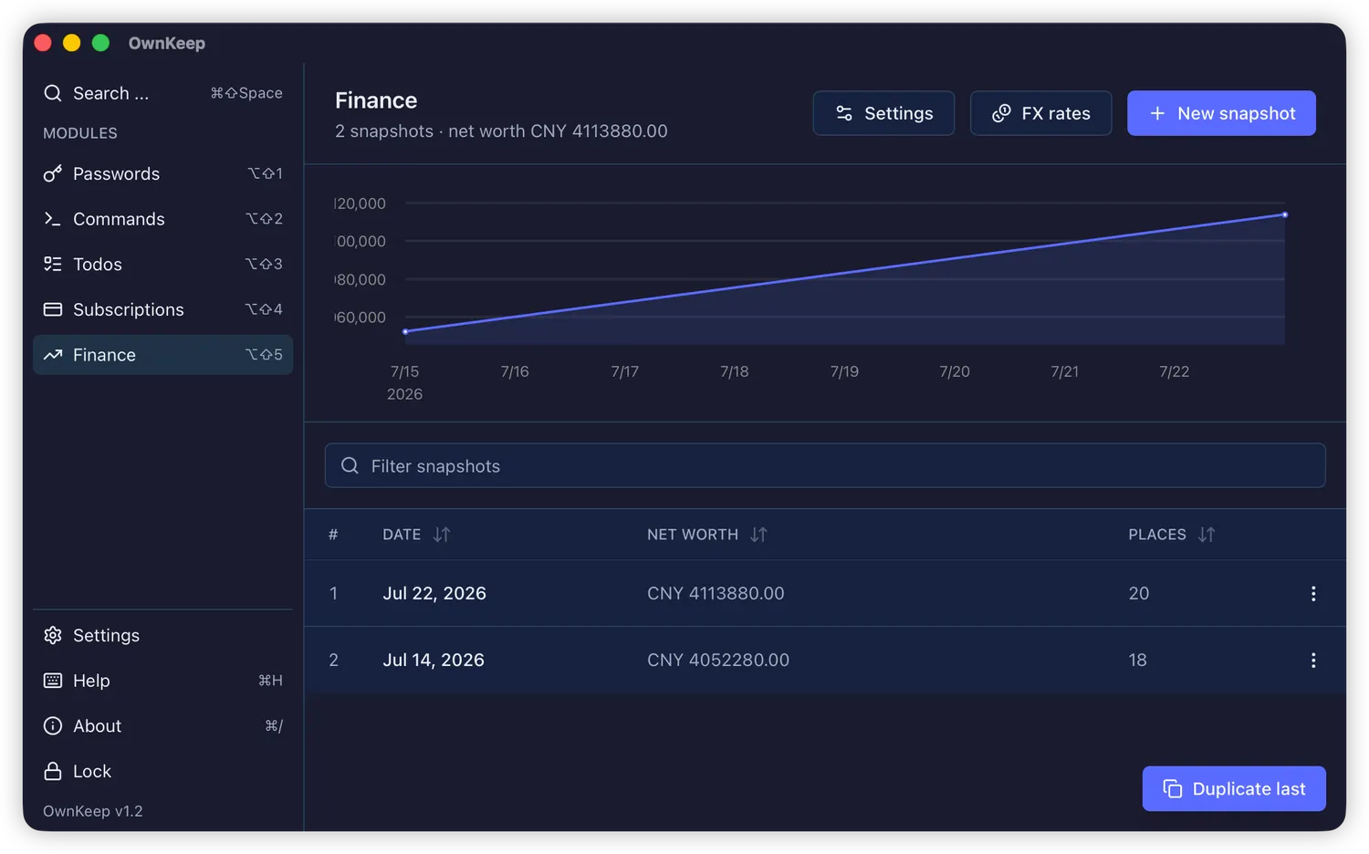Viewport: 1369px width, 854px height.
Task: Click the places value 18
Action: point(1137,660)
